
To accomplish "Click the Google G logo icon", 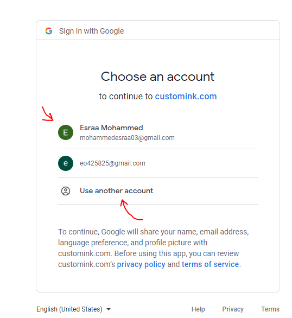I will pos(49,31).
